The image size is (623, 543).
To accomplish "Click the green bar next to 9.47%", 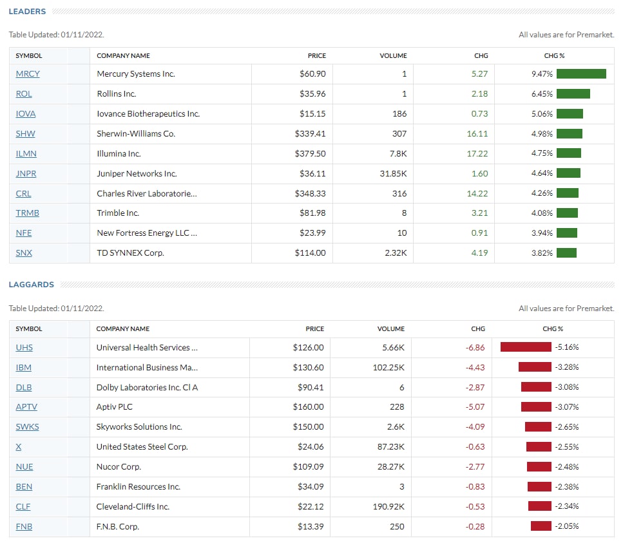I will click(581, 74).
